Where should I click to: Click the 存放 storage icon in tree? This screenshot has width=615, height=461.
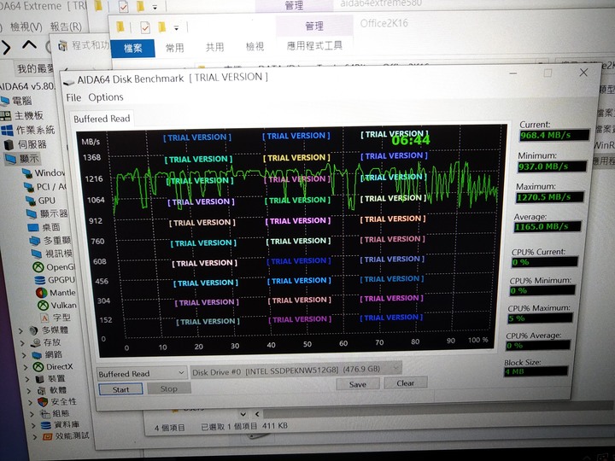pyautogui.click(x=36, y=342)
